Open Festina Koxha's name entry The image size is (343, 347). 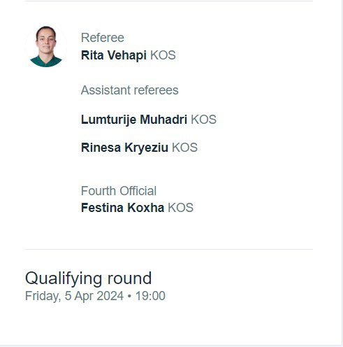coord(122,208)
